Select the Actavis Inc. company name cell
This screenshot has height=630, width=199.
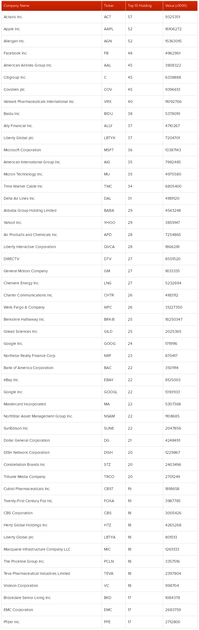coord(52,17)
